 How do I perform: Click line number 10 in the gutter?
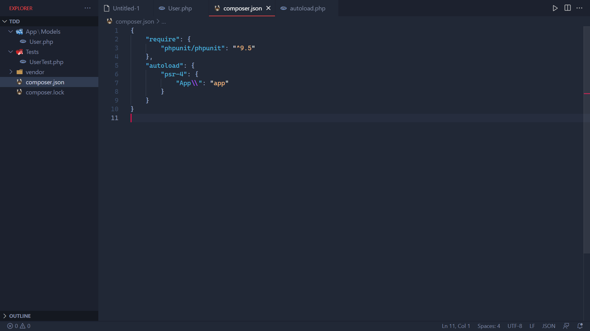115,109
